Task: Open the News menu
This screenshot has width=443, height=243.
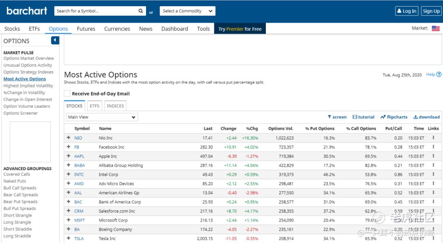Action: point(146,29)
